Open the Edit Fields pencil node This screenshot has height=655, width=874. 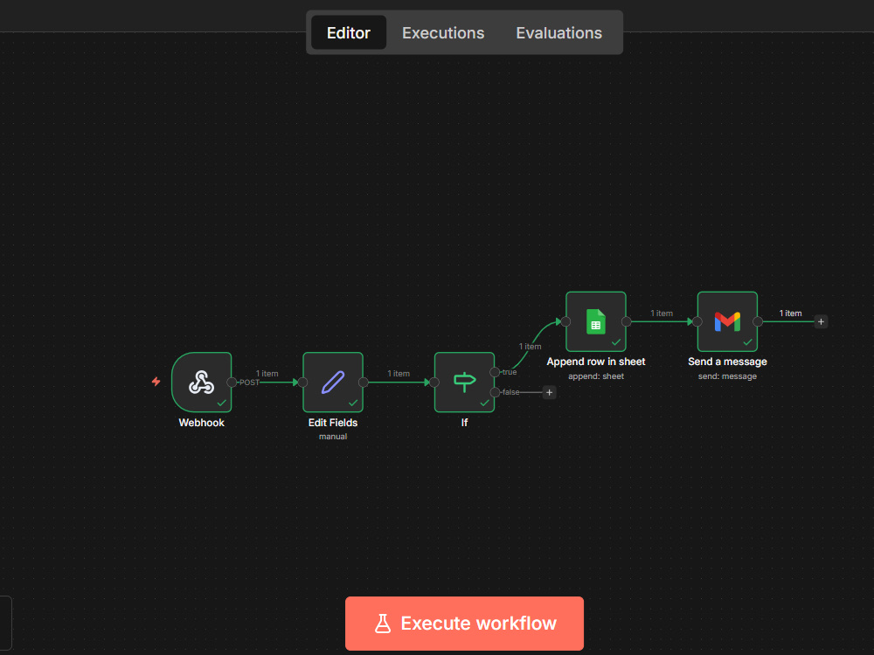[333, 383]
